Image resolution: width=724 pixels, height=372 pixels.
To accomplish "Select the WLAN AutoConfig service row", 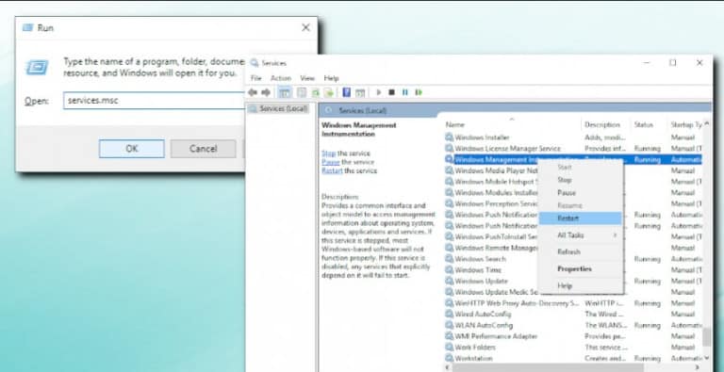I will [573, 326].
